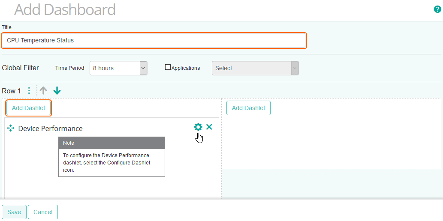443x221 pixels.
Task: Enable the Applications checkbox
Action: click(x=168, y=67)
